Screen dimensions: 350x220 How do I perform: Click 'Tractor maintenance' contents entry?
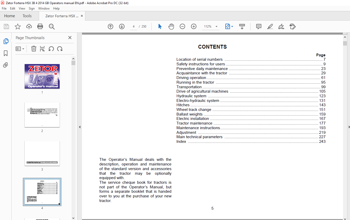(x=251, y=123)
